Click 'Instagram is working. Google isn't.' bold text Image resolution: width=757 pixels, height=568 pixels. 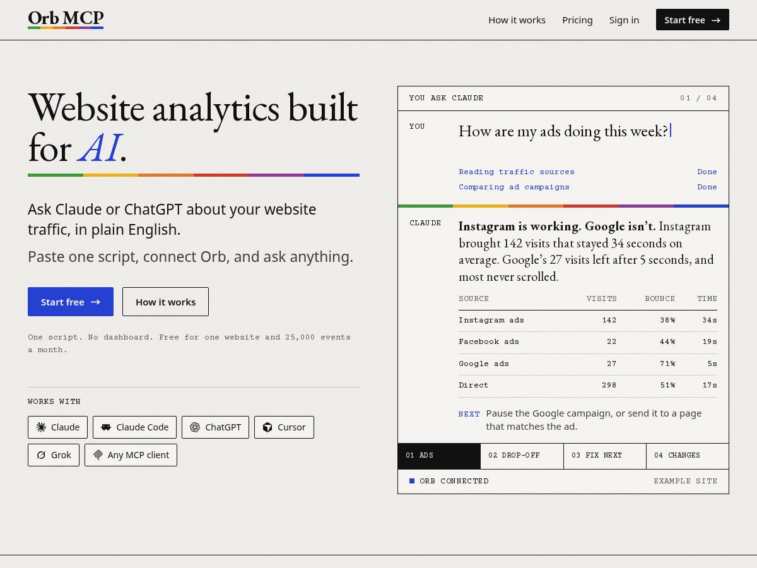557,227
